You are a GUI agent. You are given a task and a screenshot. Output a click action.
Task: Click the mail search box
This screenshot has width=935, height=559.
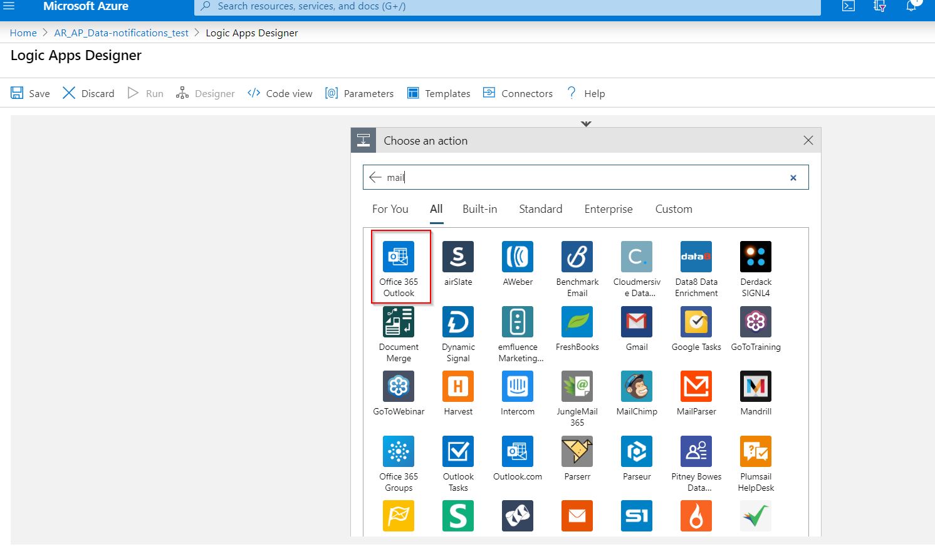585,177
